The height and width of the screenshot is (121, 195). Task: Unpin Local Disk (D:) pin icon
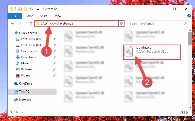pyautogui.click(x=54, y=45)
